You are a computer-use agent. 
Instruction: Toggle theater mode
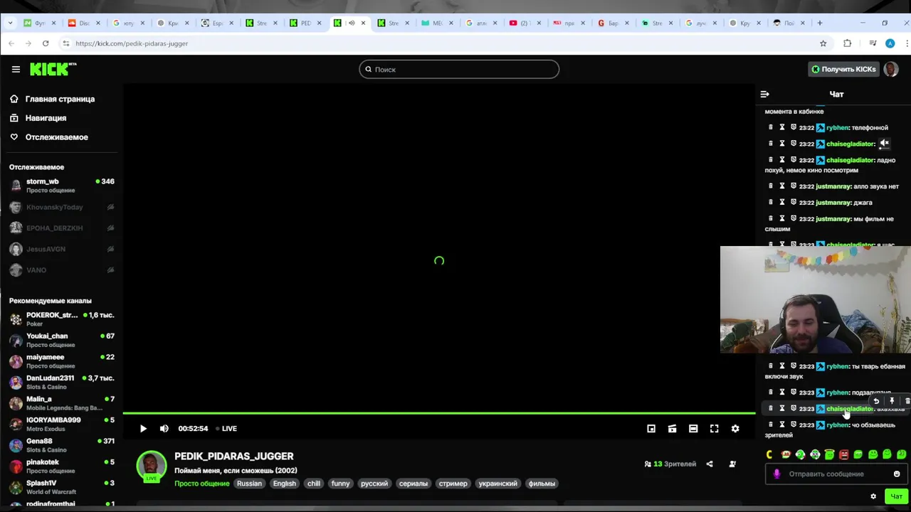693,429
